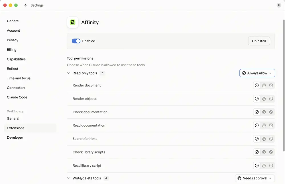
Task: Click the Affinity app logo
Action: coord(72,22)
